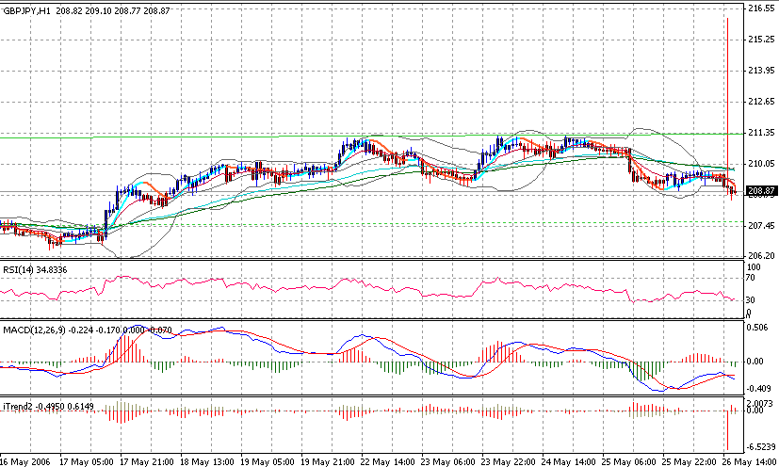Click the iTrend2 -6.5239 scale value
Screen dimensions: 779x467
(761, 447)
